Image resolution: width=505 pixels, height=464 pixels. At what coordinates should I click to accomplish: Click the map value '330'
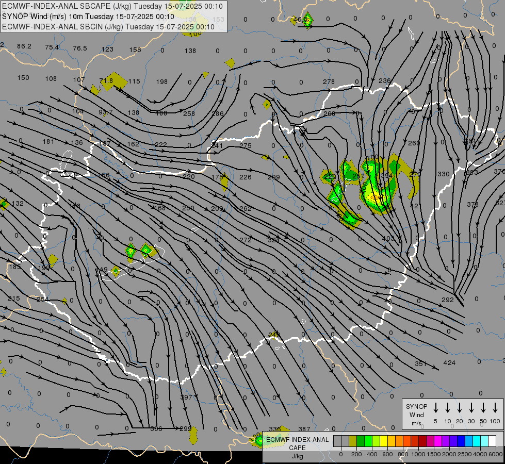pyautogui.click(x=444, y=174)
